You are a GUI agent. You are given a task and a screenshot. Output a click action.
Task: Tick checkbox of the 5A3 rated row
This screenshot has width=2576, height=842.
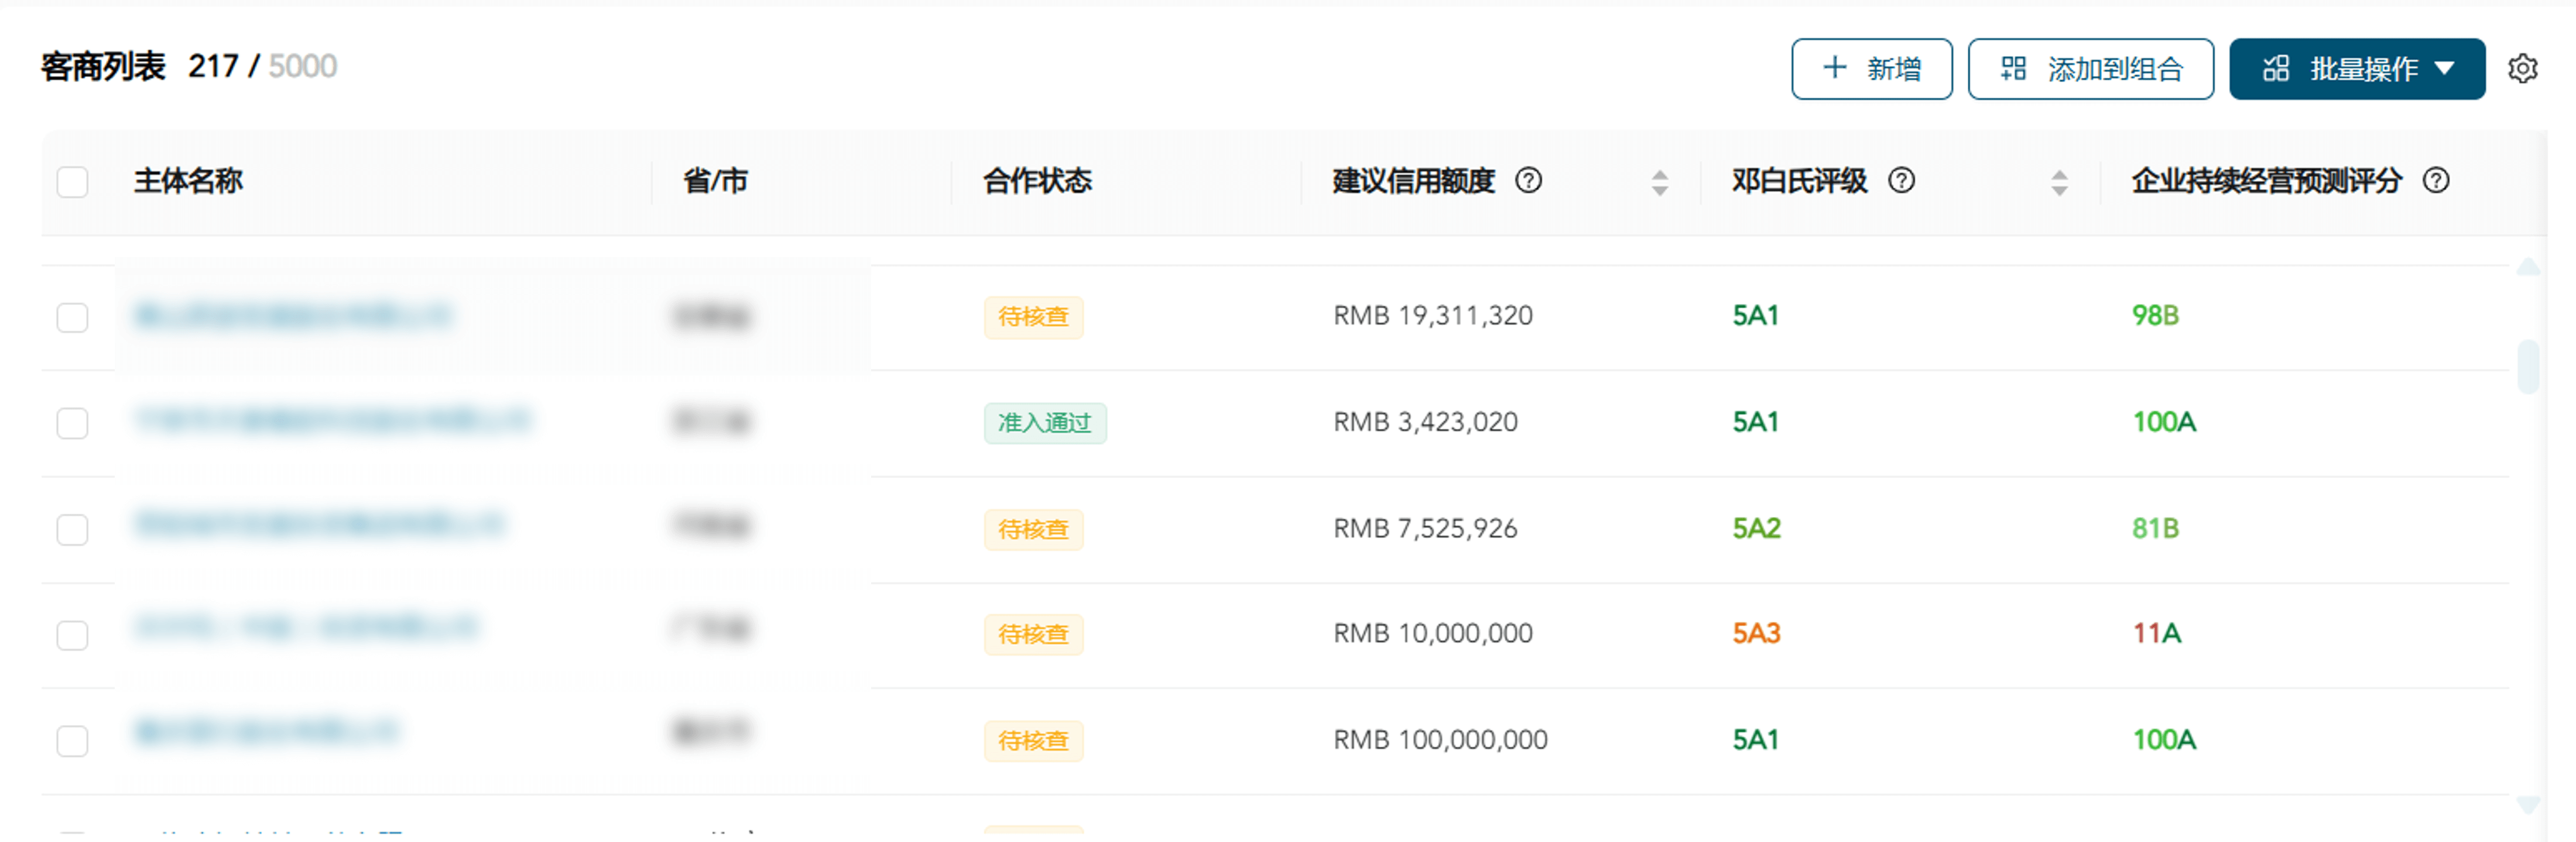tap(72, 635)
